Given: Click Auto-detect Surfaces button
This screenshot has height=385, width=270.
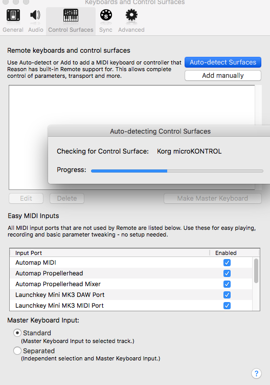Looking at the screenshot, I should 222,62.
